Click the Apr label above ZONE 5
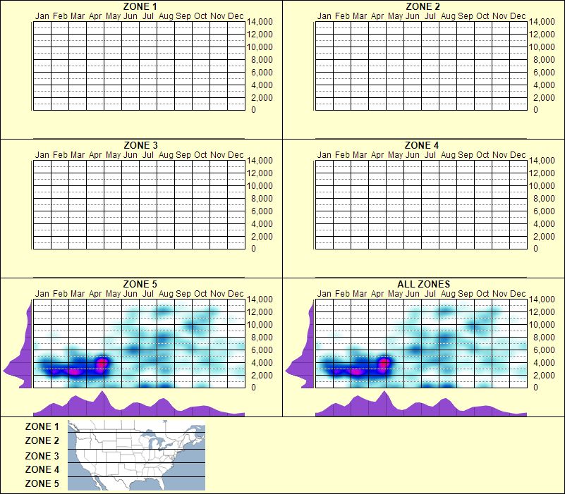The height and width of the screenshot is (494, 565). [95, 294]
